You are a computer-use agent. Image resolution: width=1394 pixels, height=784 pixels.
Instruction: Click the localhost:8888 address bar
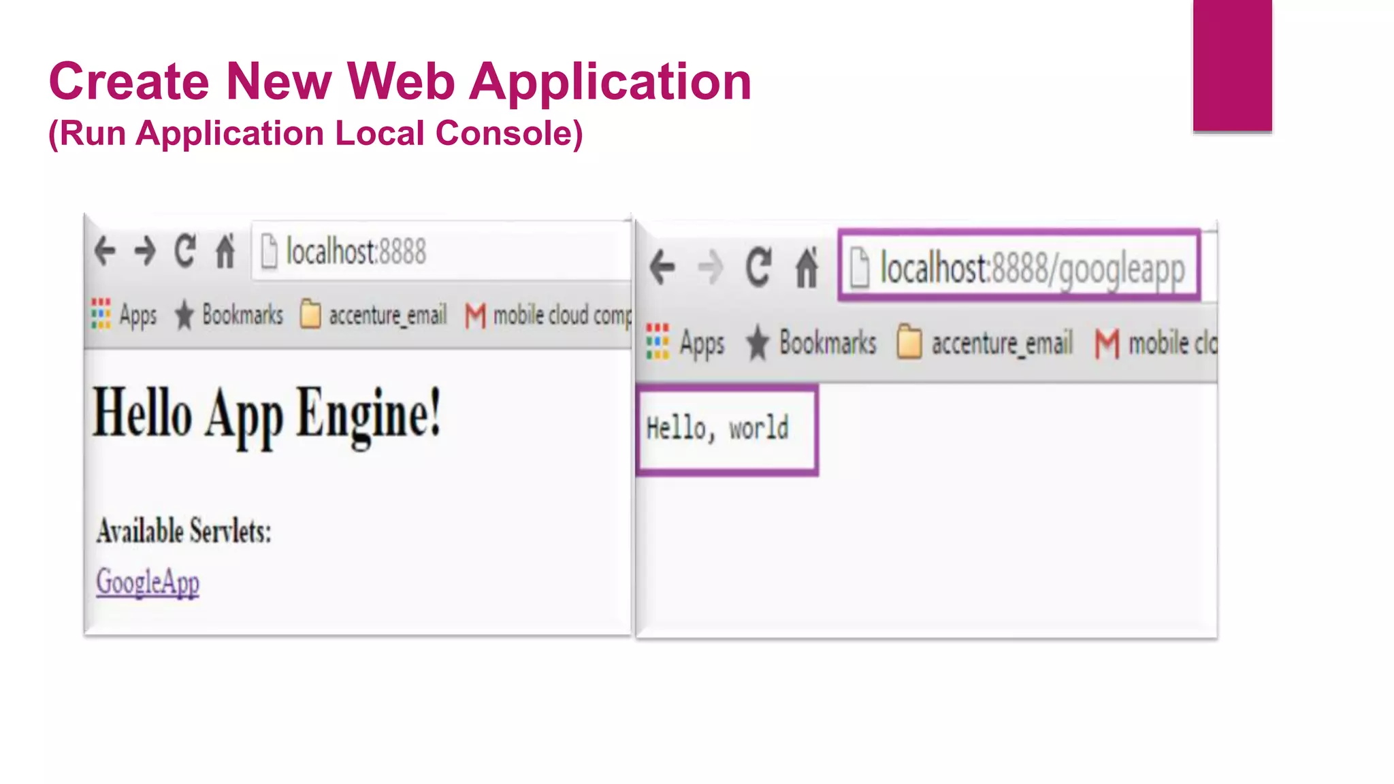pos(442,251)
